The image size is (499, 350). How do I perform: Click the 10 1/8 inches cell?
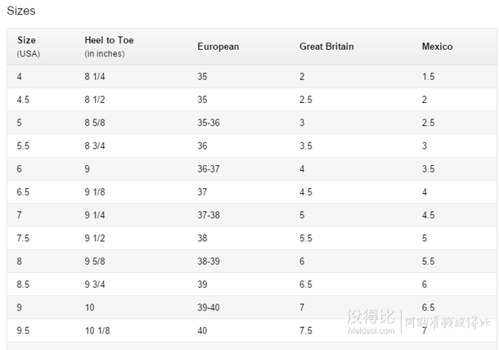[97, 331]
